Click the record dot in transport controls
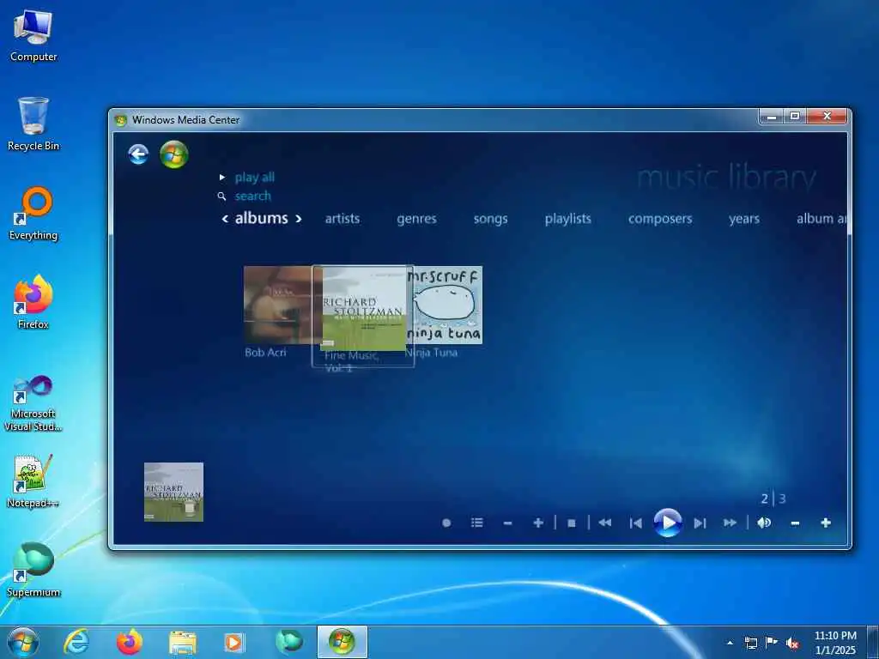879x659 pixels. click(446, 523)
